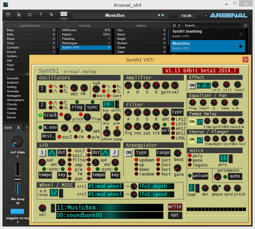
Task: Click the save disk icon in Arsenal toolbar
Action: click(8, 15)
